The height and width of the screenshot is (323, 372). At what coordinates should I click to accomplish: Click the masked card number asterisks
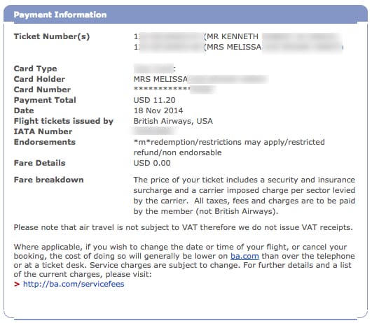click(162, 89)
